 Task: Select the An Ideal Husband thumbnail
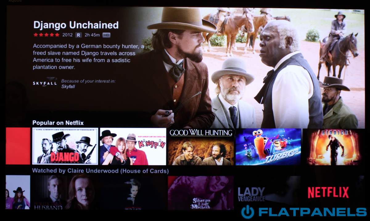65,192
